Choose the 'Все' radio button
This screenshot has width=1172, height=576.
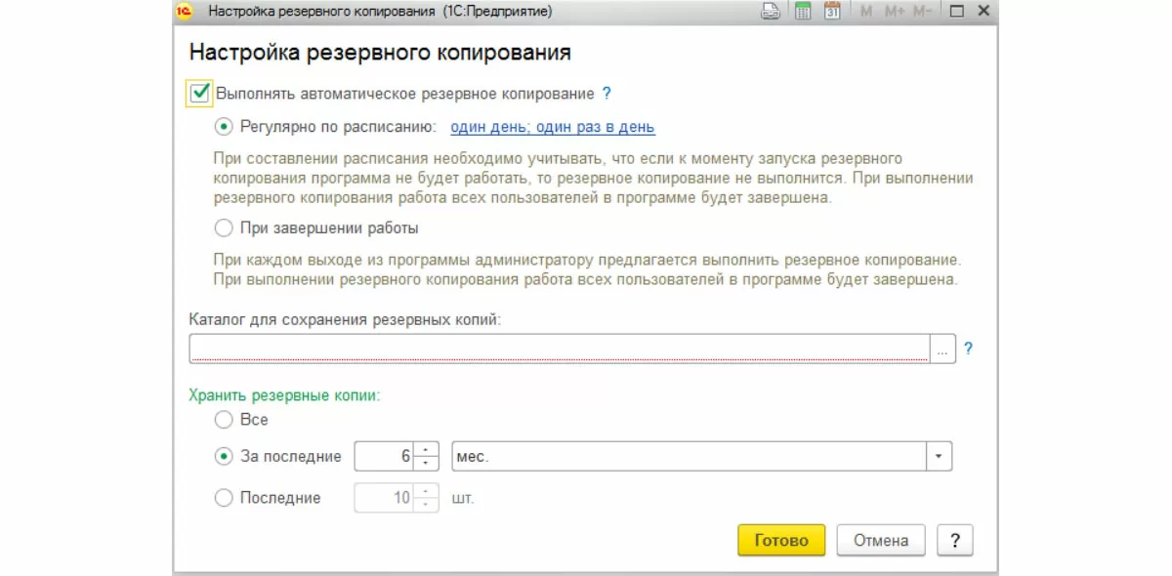224,420
